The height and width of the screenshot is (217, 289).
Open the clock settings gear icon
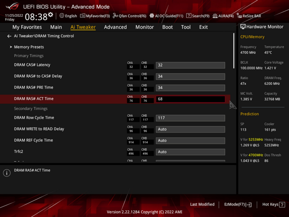coord(51,14)
